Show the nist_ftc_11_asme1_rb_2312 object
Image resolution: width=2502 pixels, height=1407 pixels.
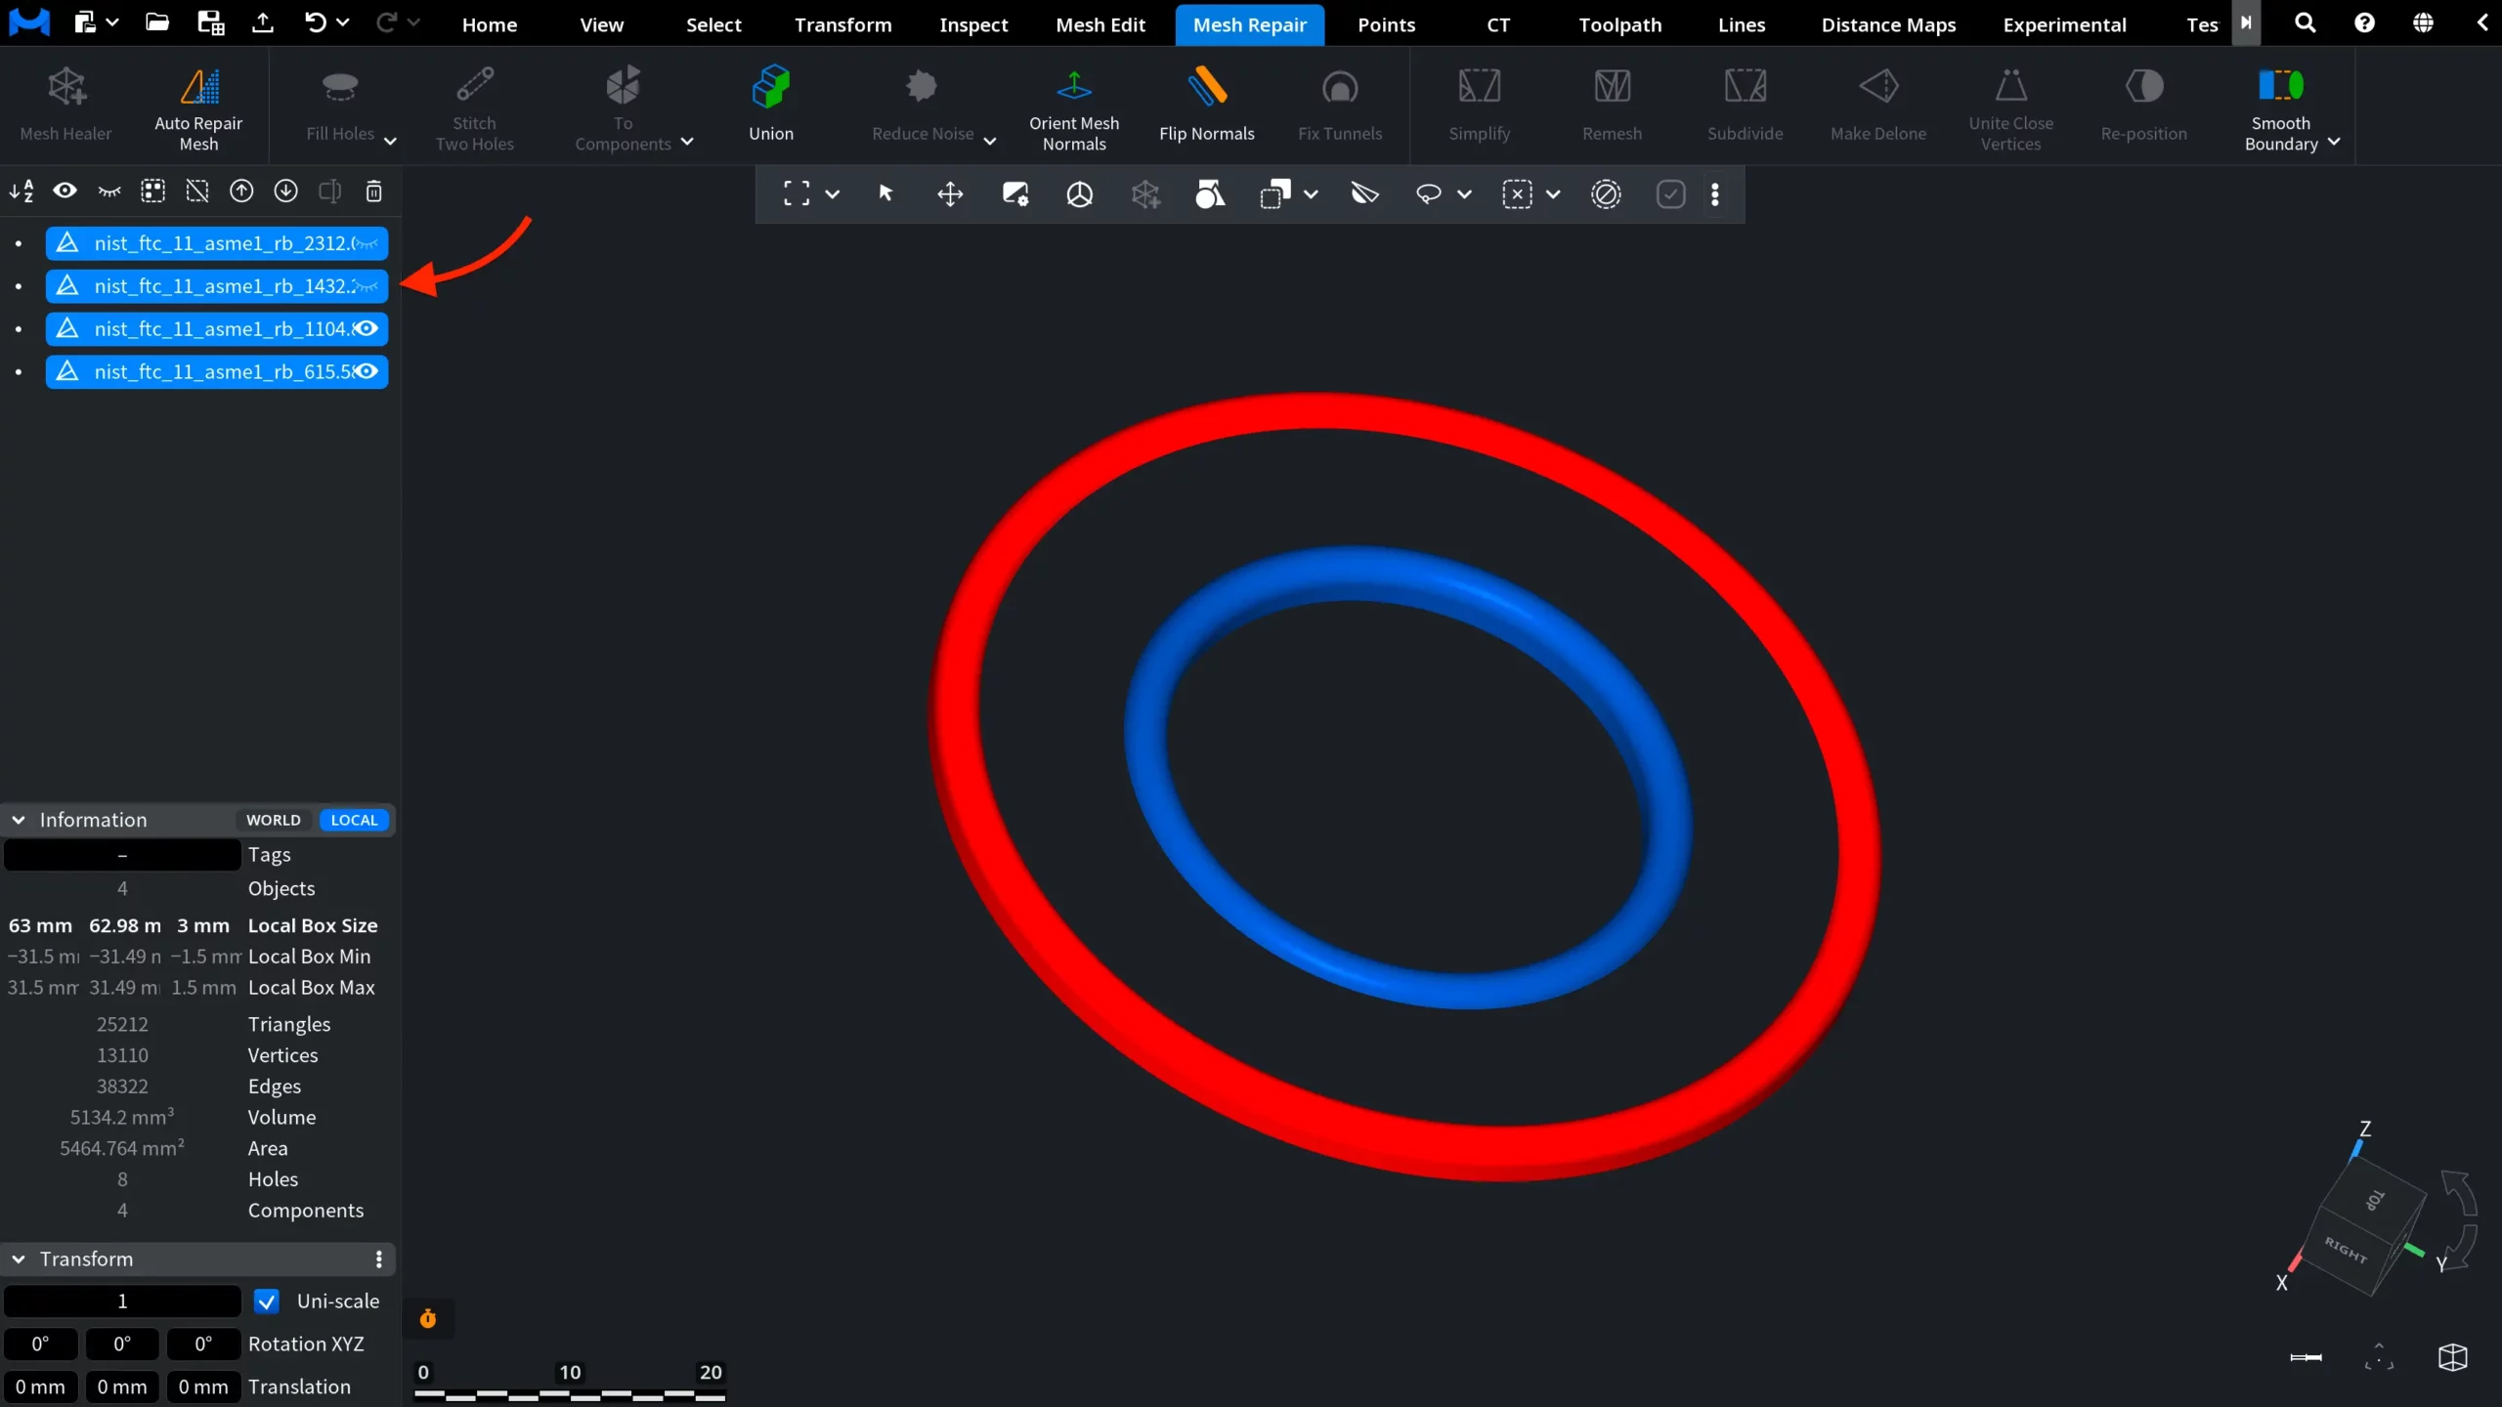pyautogui.click(x=367, y=243)
